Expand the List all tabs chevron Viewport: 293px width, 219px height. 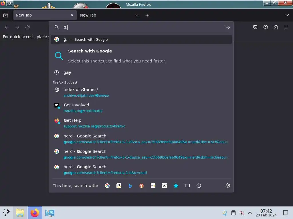(287, 15)
